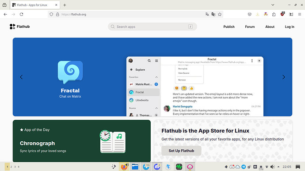
Task: Switch to virtual desktop 4
Action: (19, 167)
